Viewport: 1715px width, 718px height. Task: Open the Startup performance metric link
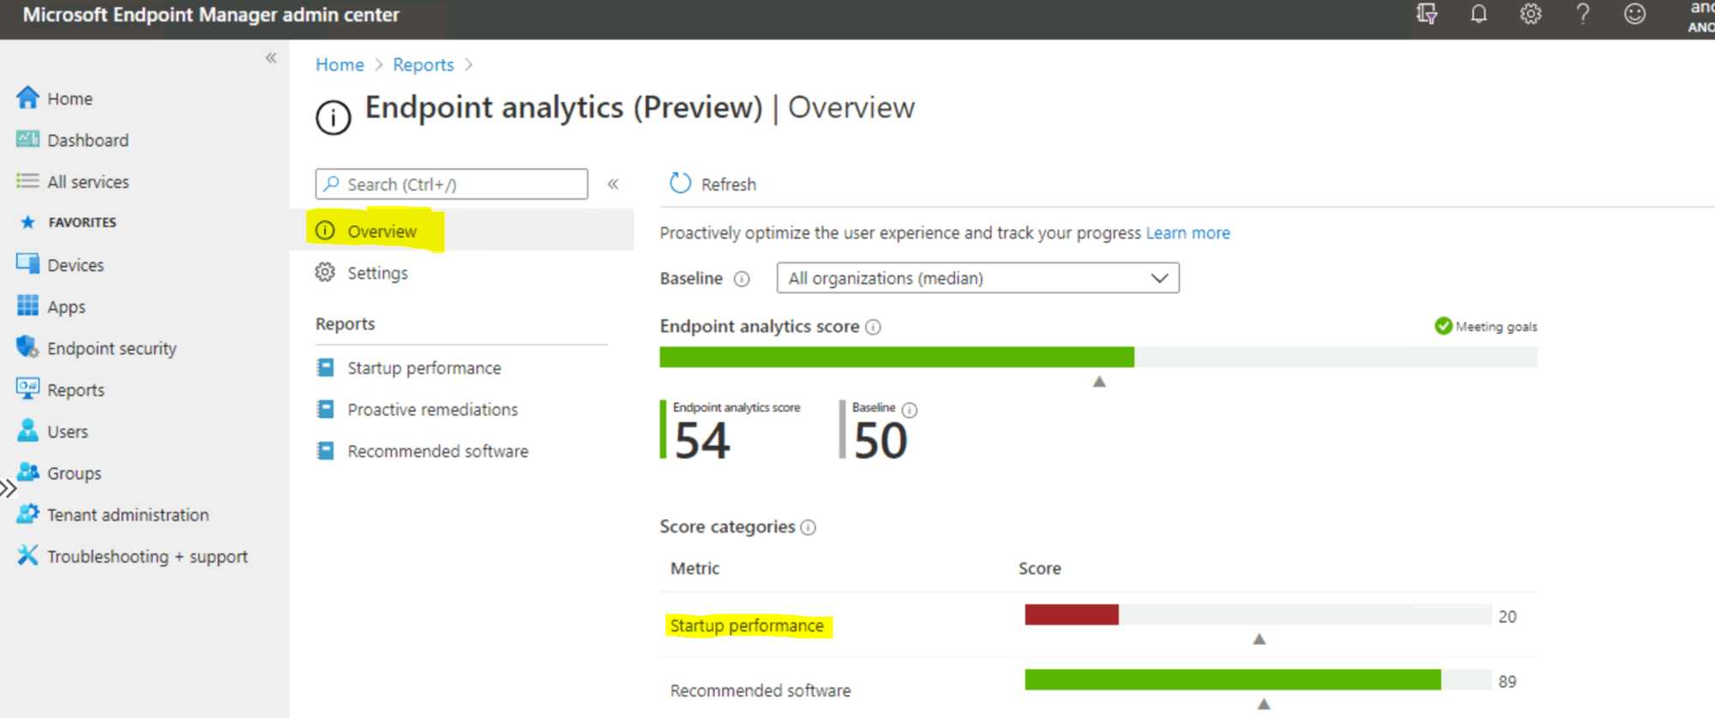(746, 626)
